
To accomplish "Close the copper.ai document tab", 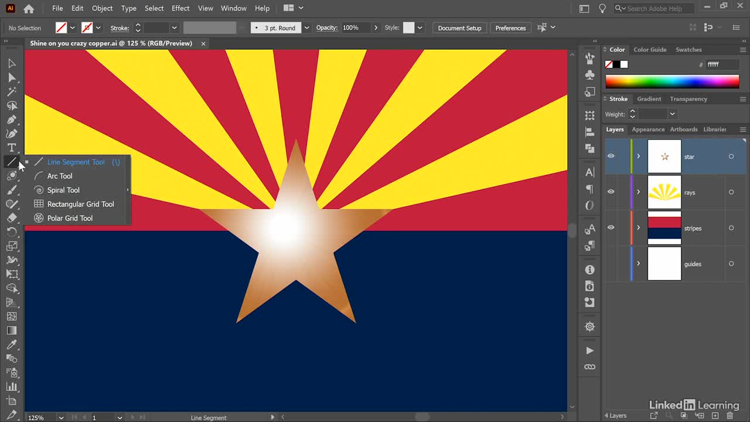I will tap(203, 43).
